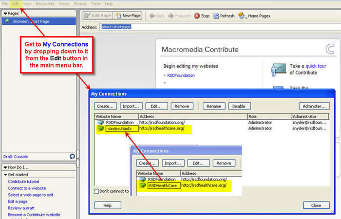Click the quick tour link

316,66
